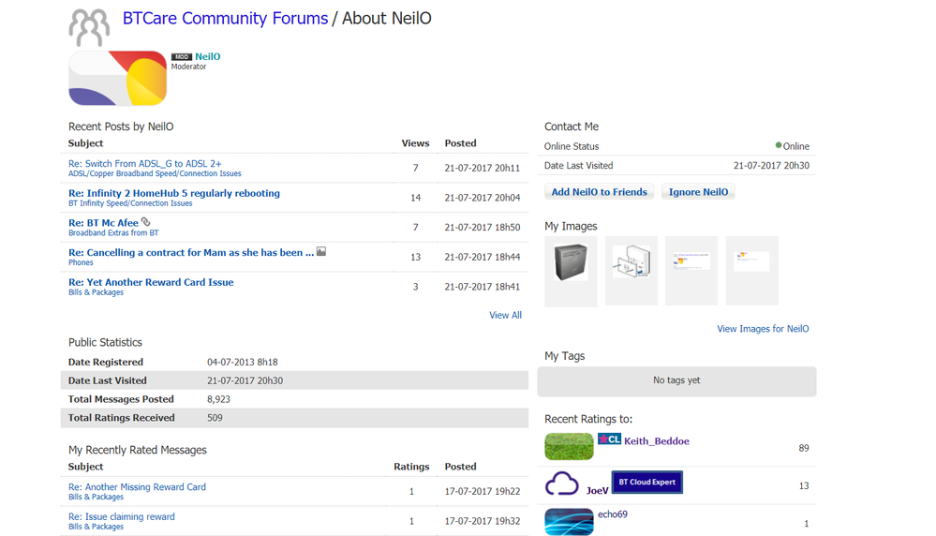Open ADSL/Copper Broadband Speed/Connection Issues board
Viewport: 936px width, 536px height.
click(x=155, y=173)
